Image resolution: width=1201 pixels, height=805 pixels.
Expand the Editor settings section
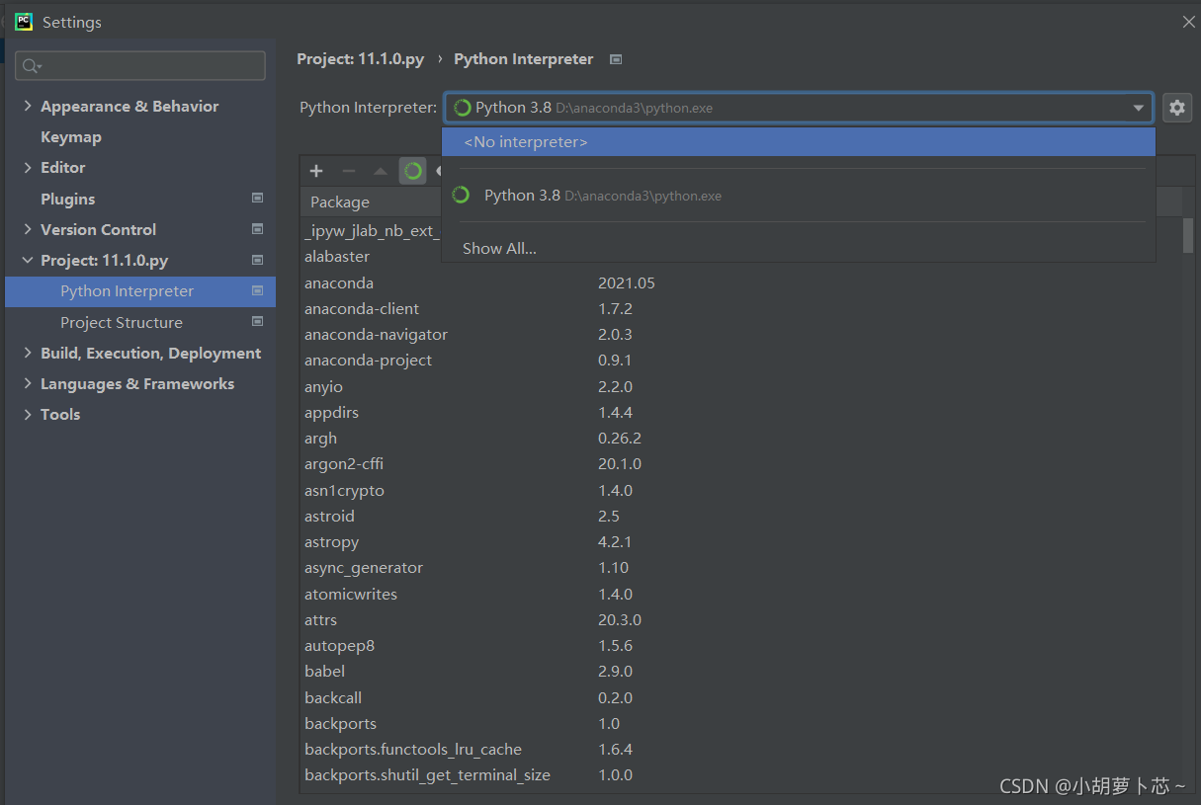(28, 168)
